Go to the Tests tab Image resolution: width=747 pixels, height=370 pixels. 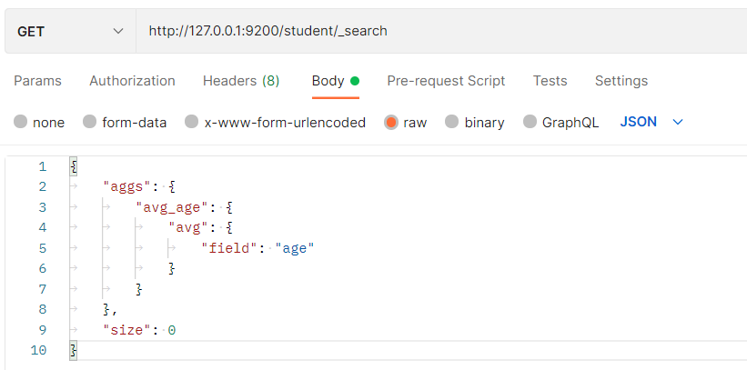point(550,81)
